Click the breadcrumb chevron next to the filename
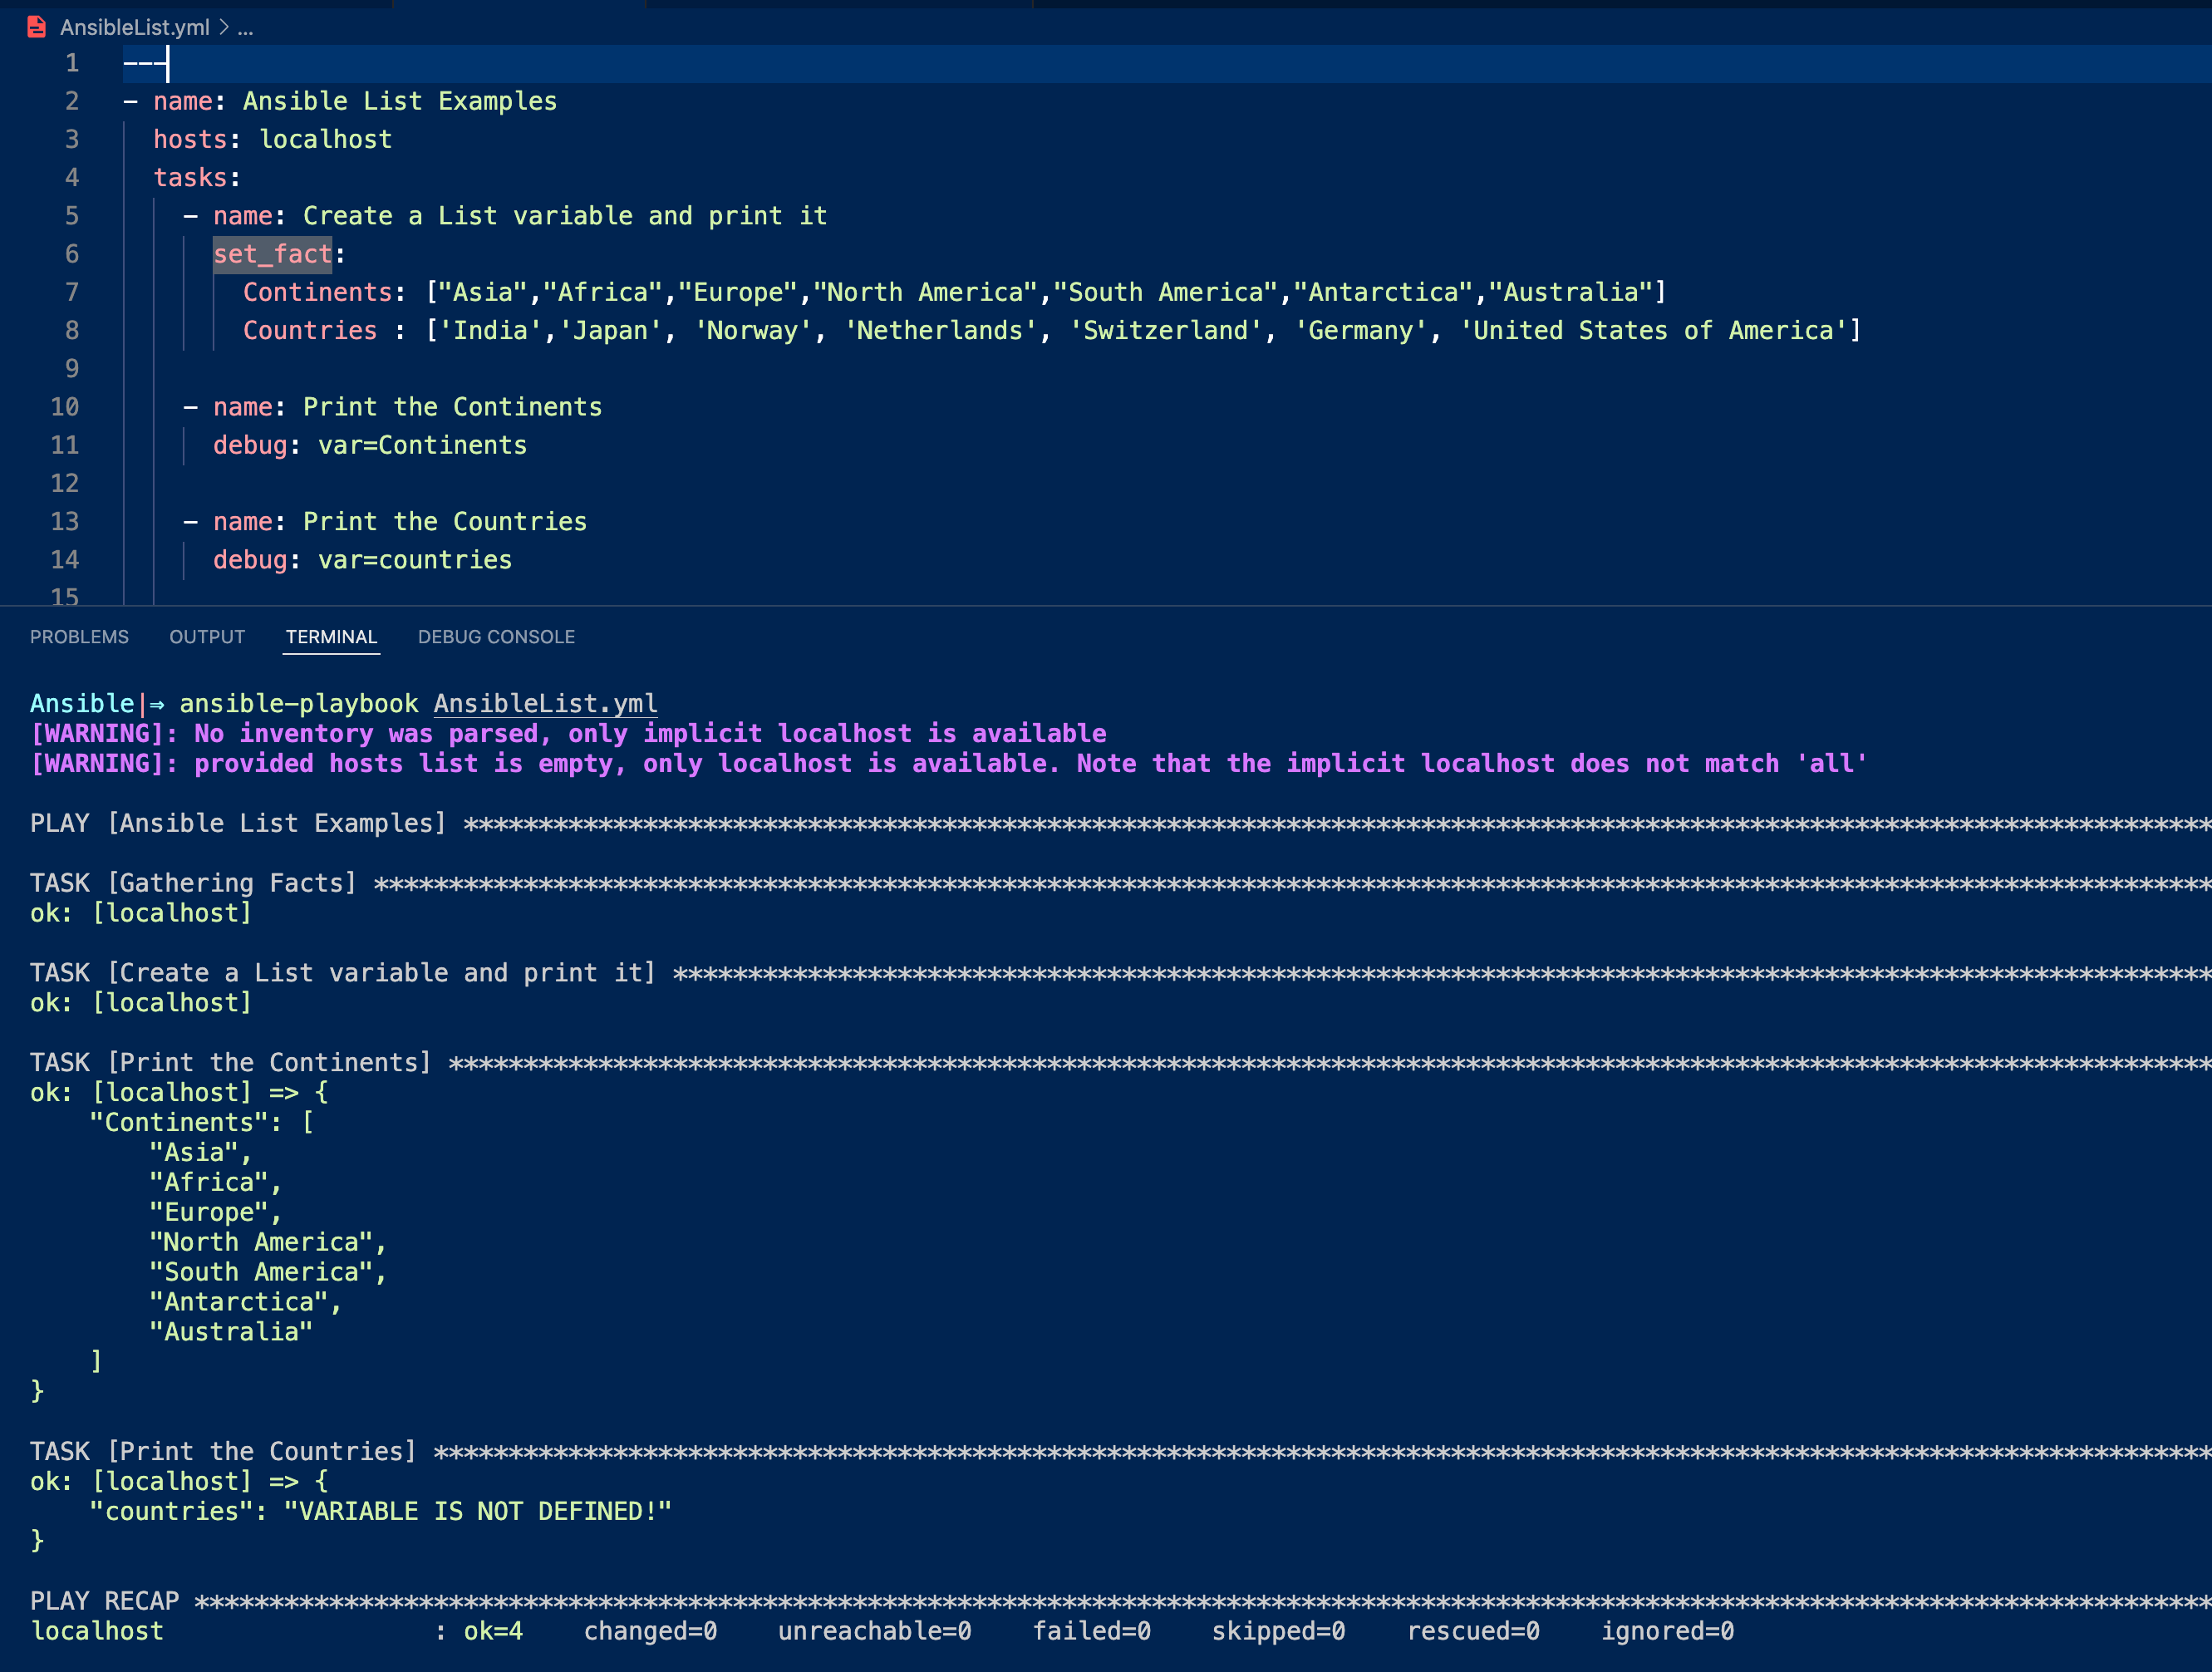 point(226,28)
